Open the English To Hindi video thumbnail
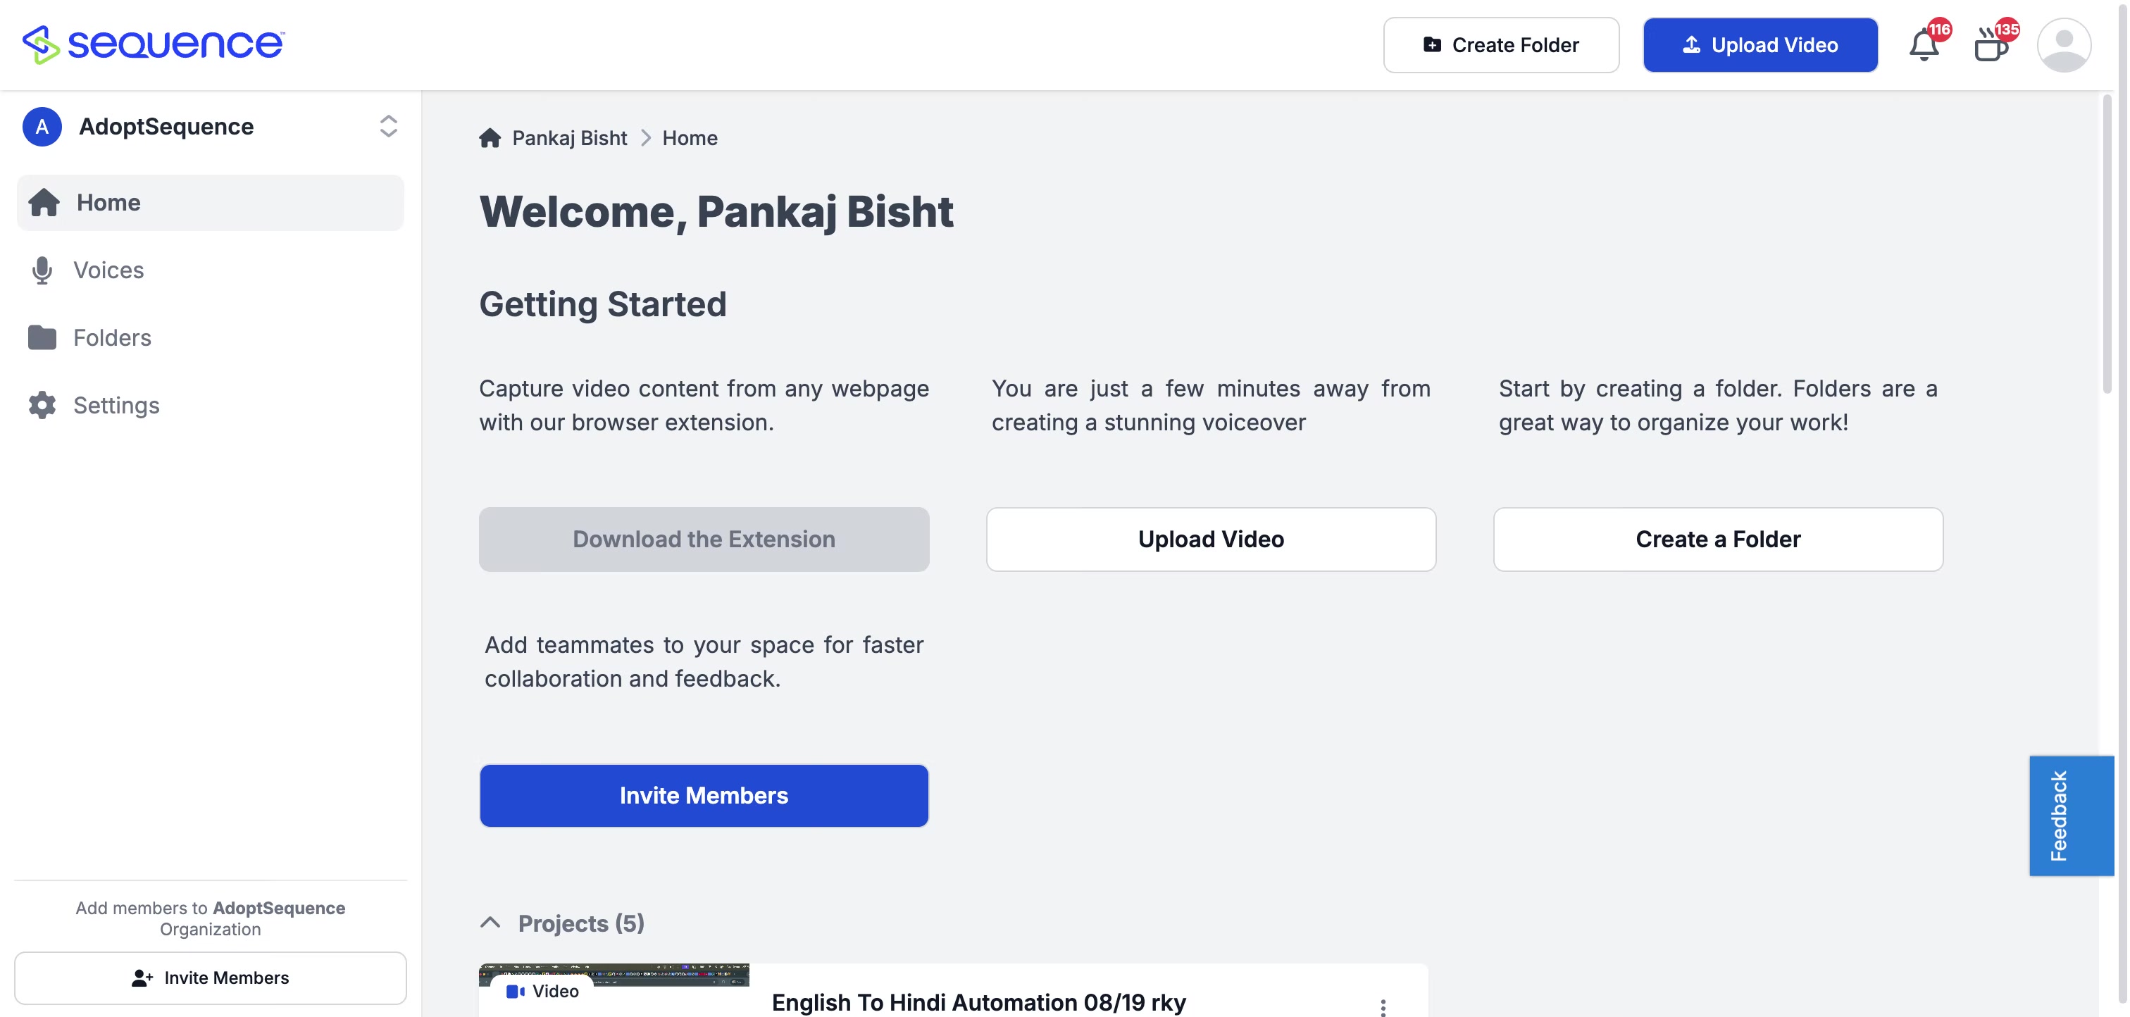 (x=614, y=990)
